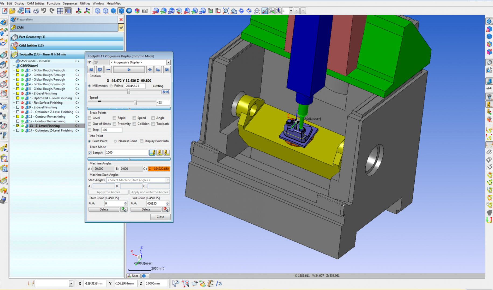Click Delete under End Point
This screenshot has width=493, height=290.
(146, 209)
